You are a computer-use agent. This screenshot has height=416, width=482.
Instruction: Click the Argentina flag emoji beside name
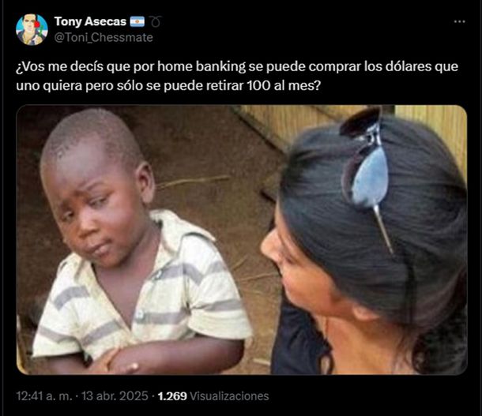coord(137,22)
